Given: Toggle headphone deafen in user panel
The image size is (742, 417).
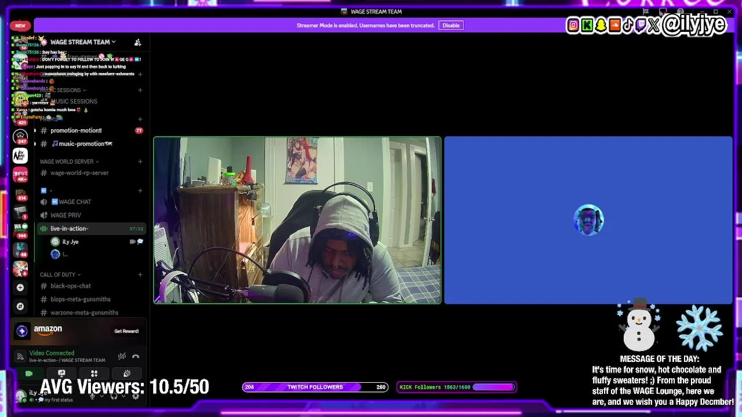Looking at the screenshot, I should tap(114, 396).
